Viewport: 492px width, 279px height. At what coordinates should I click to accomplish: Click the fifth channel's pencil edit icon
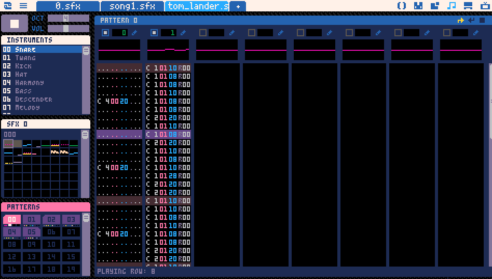(x=330, y=33)
